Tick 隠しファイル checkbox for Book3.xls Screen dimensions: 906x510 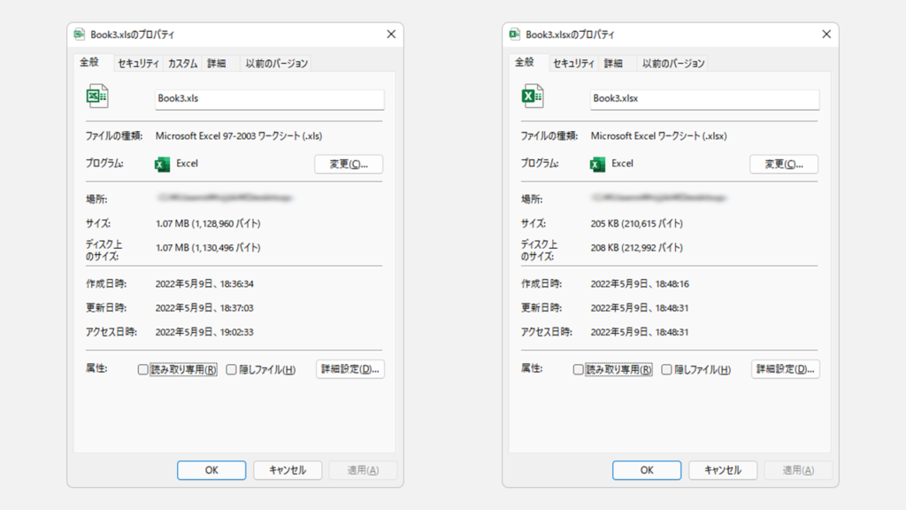point(232,370)
